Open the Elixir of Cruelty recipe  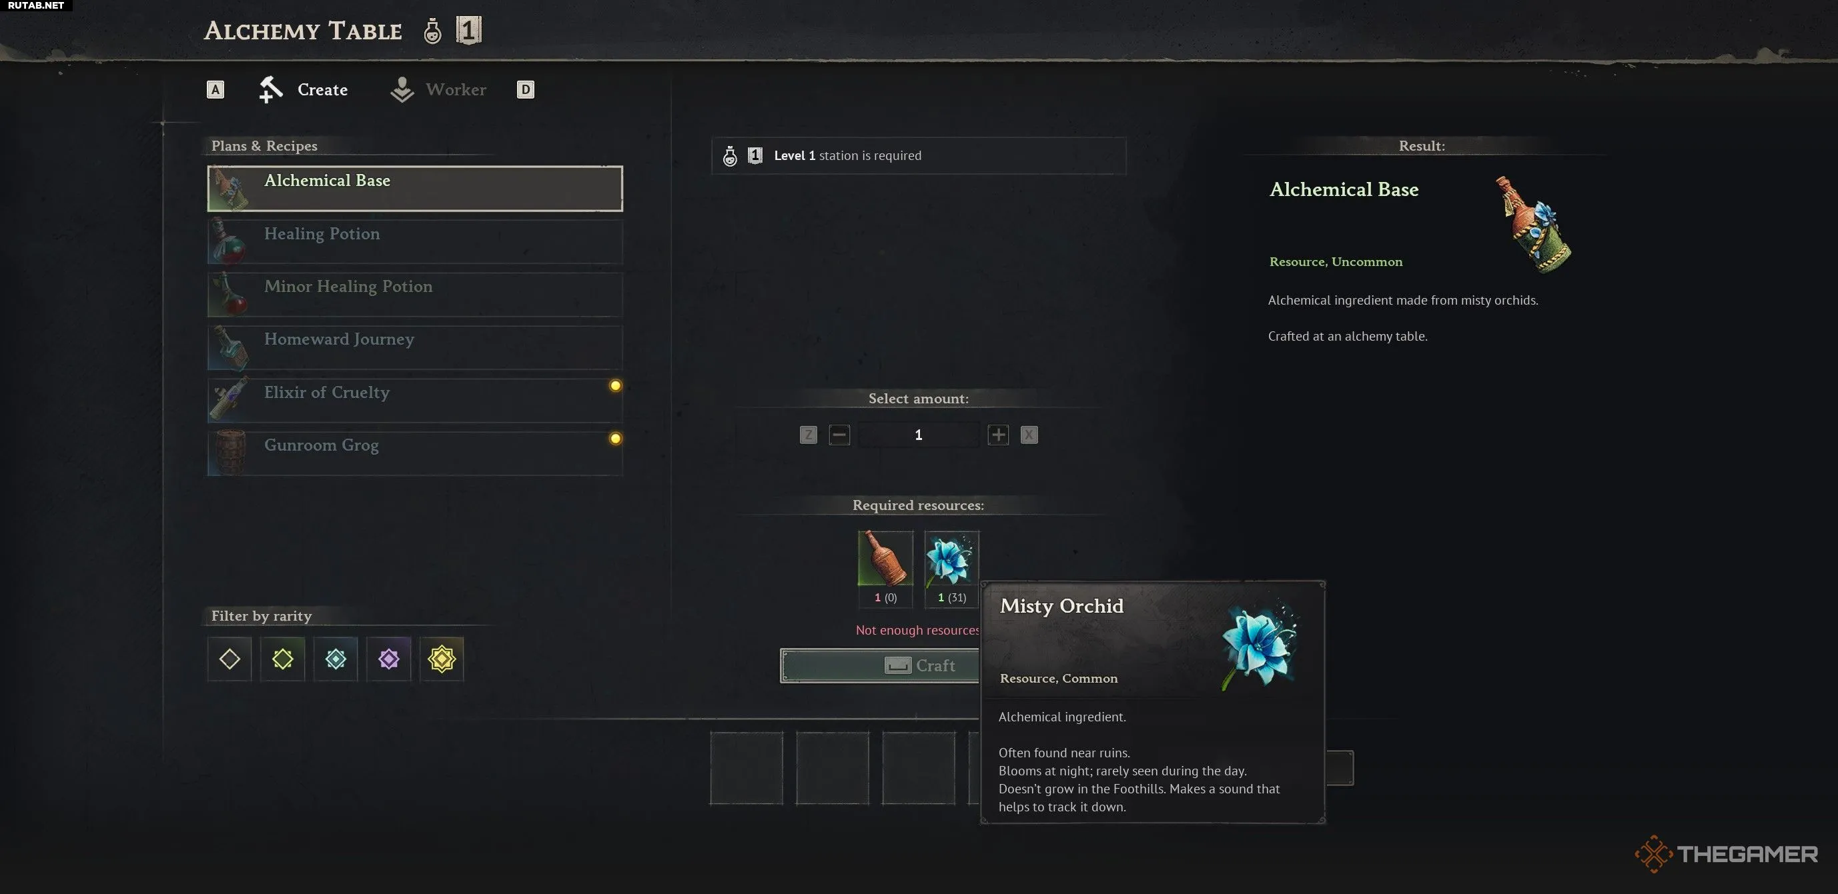point(415,400)
